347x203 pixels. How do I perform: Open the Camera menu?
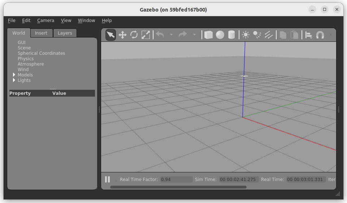click(45, 21)
